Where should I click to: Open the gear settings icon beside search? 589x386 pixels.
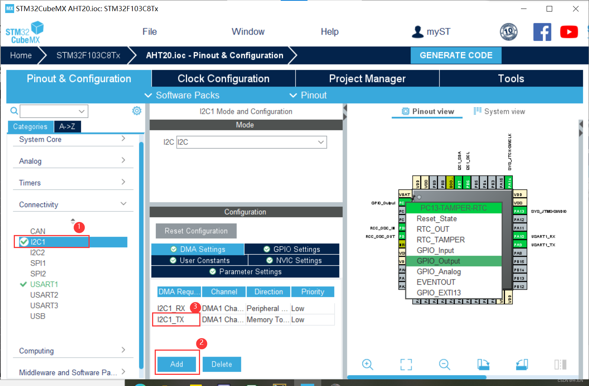point(137,111)
